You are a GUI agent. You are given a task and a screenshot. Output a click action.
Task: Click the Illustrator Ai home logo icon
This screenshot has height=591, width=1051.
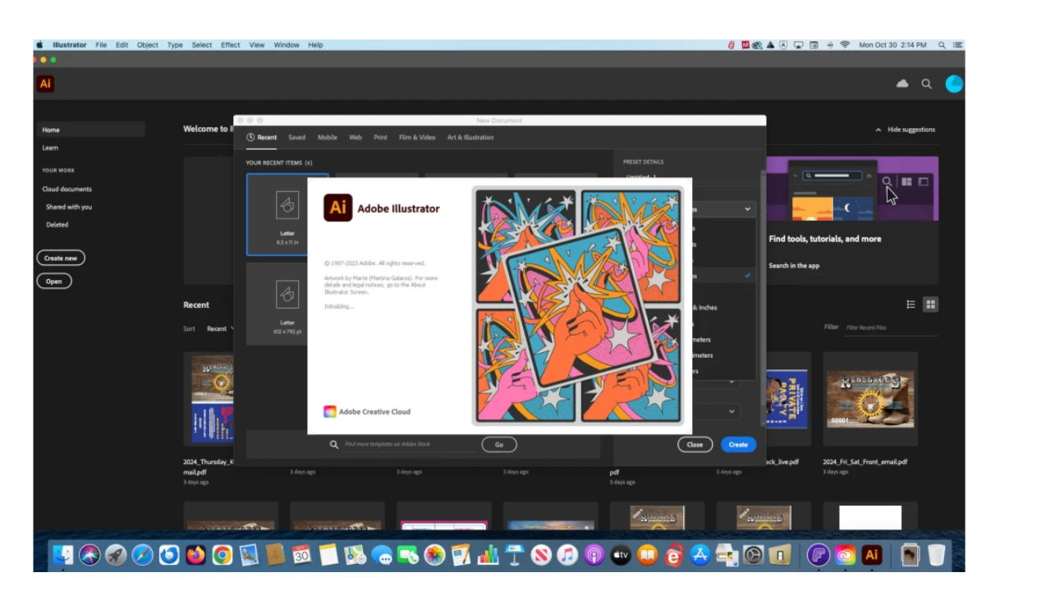coord(45,84)
